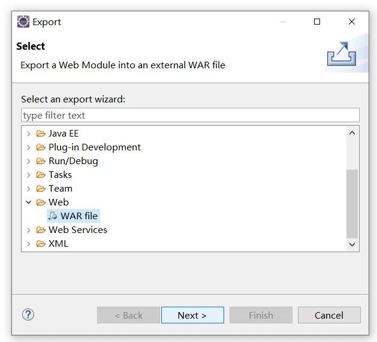This screenshot has width=377, height=342.
Task: Collapse the Web category
Action: (28, 202)
